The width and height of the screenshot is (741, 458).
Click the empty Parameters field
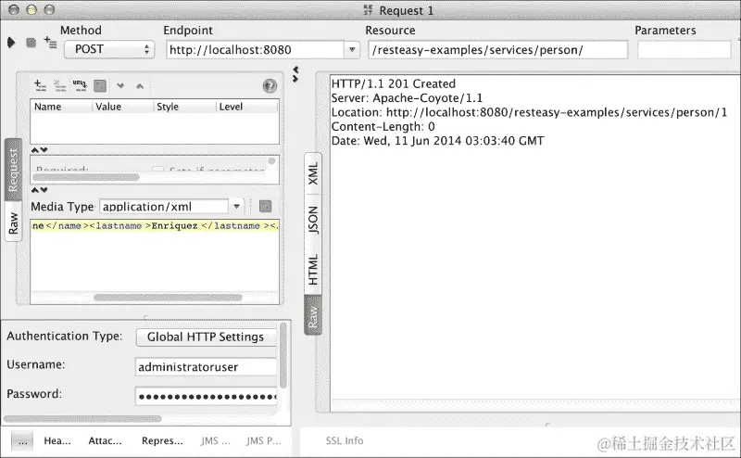684,50
